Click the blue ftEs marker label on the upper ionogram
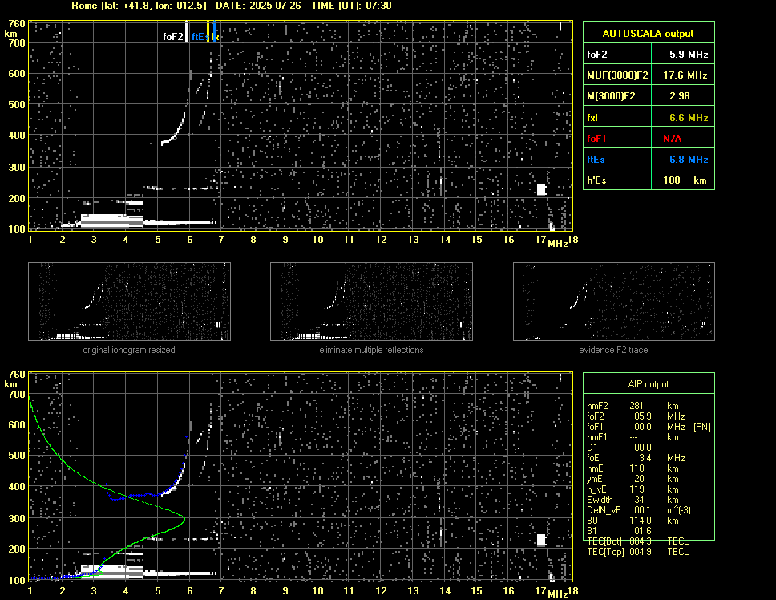 (200, 37)
